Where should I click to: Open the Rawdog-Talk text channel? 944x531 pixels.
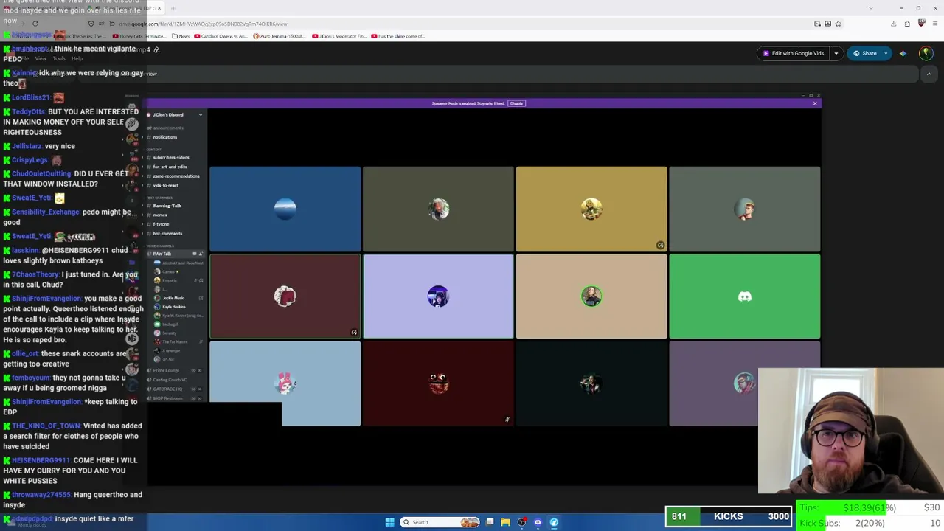pyautogui.click(x=167, y=206)
